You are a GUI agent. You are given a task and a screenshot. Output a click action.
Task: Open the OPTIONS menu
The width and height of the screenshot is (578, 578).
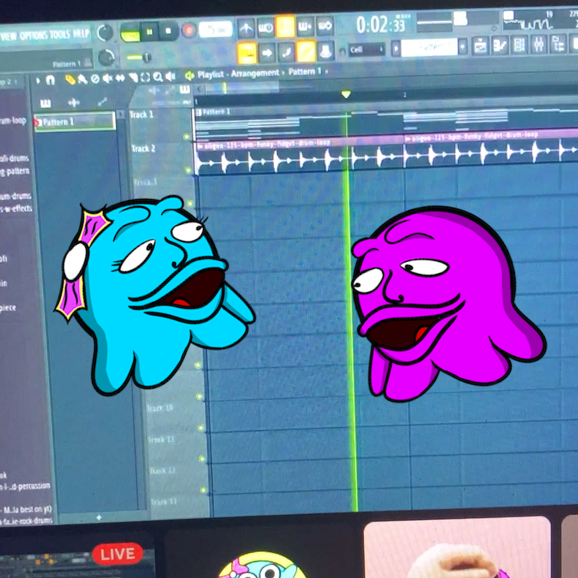click(x=34, y=35)
